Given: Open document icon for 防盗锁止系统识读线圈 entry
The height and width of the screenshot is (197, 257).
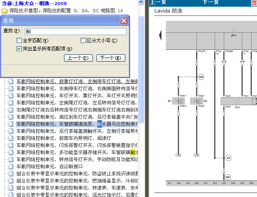Looking at the screenshot, I should tap(11, 173).
